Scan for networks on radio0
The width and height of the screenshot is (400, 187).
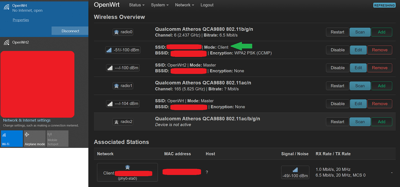pos(360,32)
